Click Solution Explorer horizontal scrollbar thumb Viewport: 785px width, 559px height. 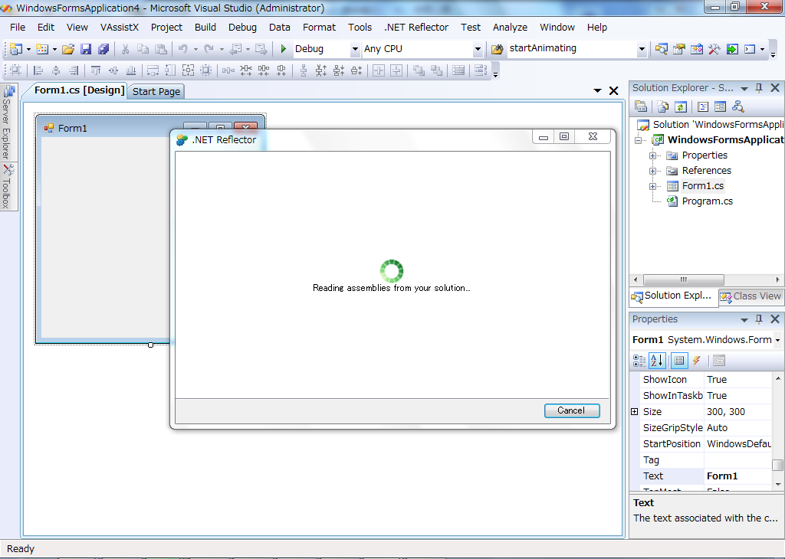(x=683, y=279)
